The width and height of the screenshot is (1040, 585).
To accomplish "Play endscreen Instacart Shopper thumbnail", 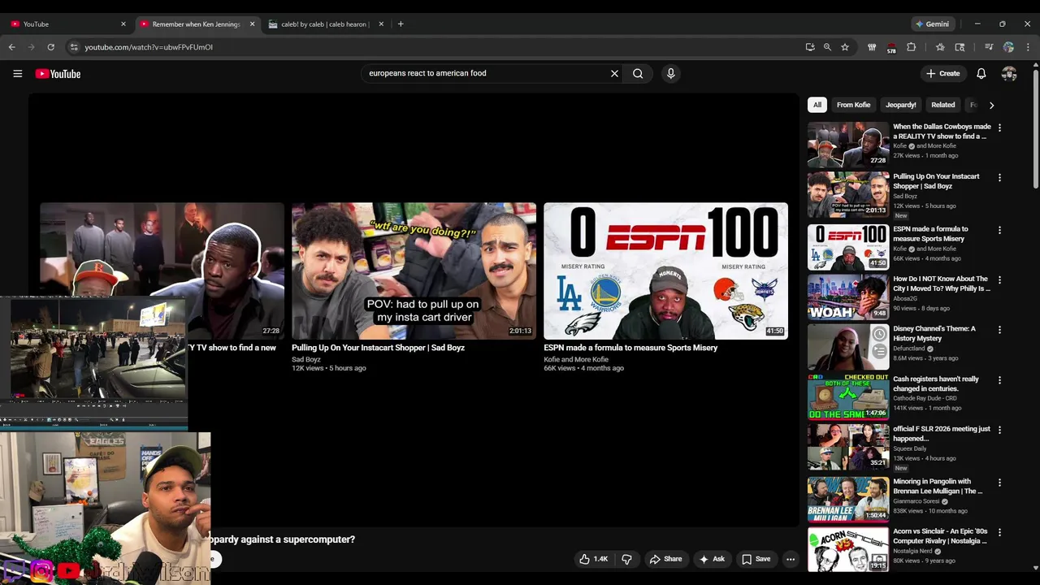I will pos(414,271).
